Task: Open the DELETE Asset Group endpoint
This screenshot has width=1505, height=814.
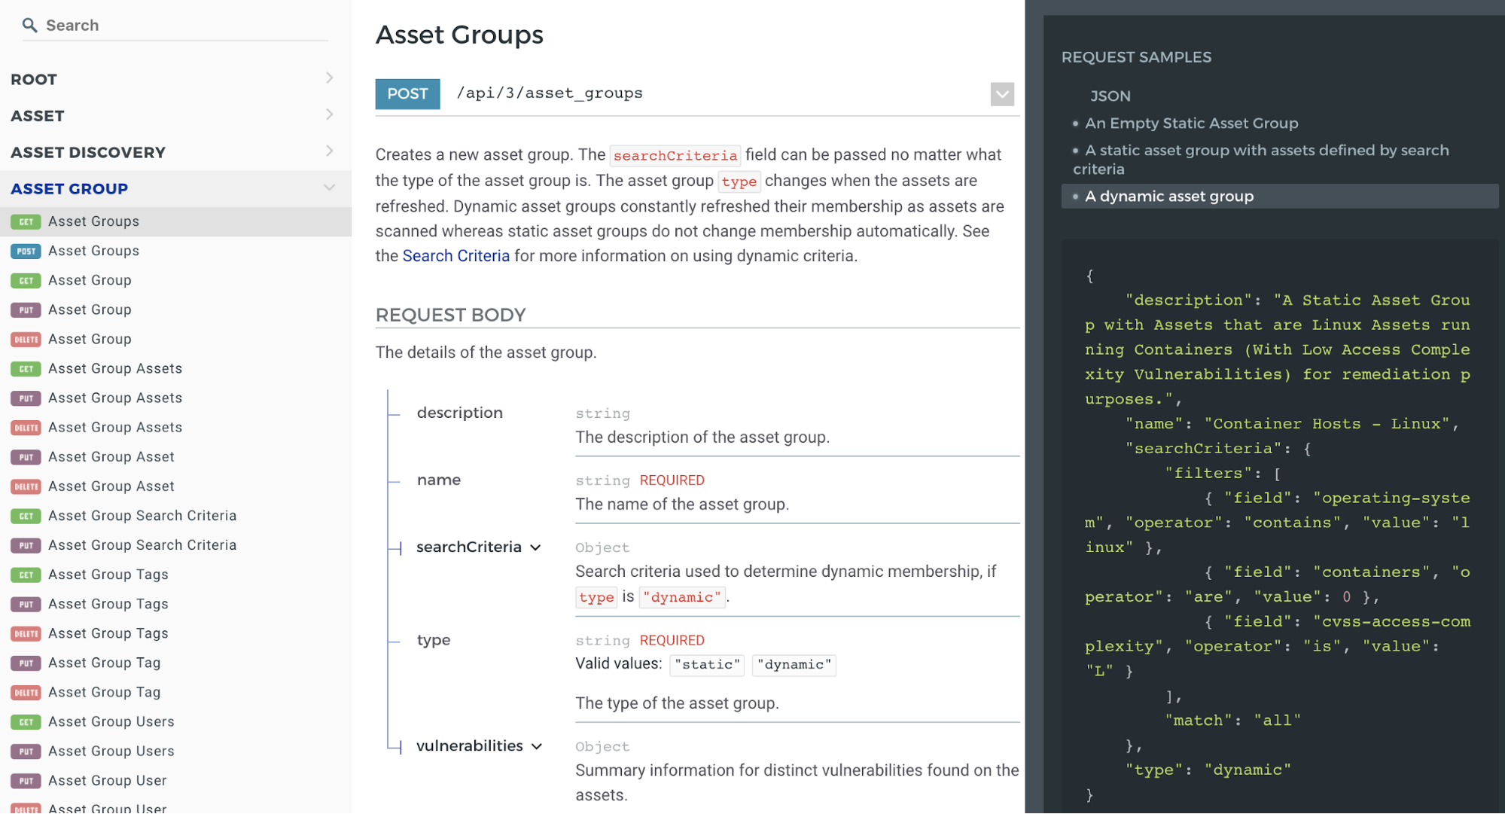Action: (90, 340)
